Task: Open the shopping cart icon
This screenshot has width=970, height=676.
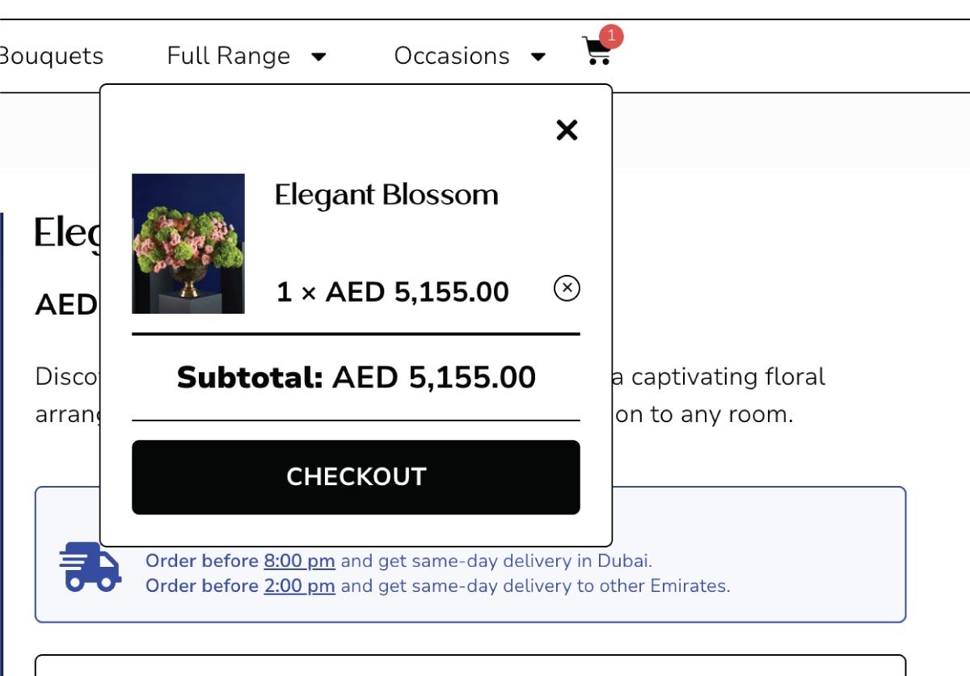Action: 597,51
